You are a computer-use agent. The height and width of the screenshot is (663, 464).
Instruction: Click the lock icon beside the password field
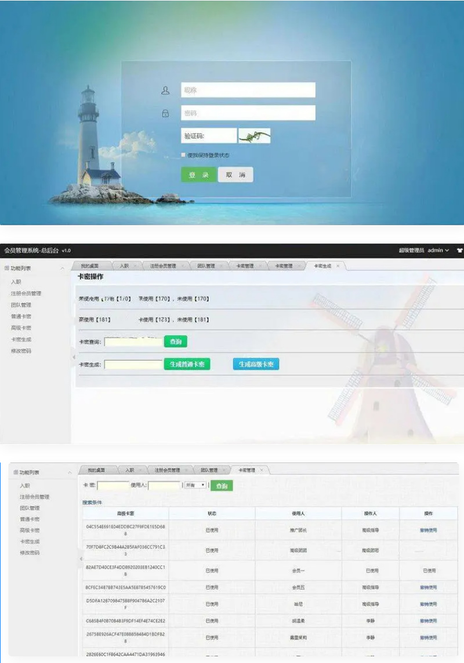point(166,113)
